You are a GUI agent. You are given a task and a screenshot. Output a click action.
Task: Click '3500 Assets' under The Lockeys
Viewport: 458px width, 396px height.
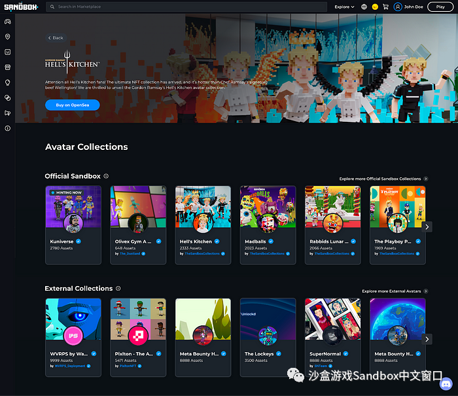pos(256,361)
